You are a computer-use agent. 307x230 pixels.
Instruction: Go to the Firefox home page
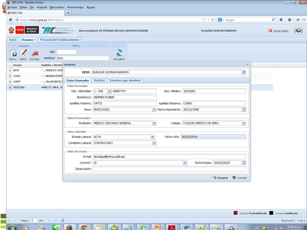coord(290,20)
